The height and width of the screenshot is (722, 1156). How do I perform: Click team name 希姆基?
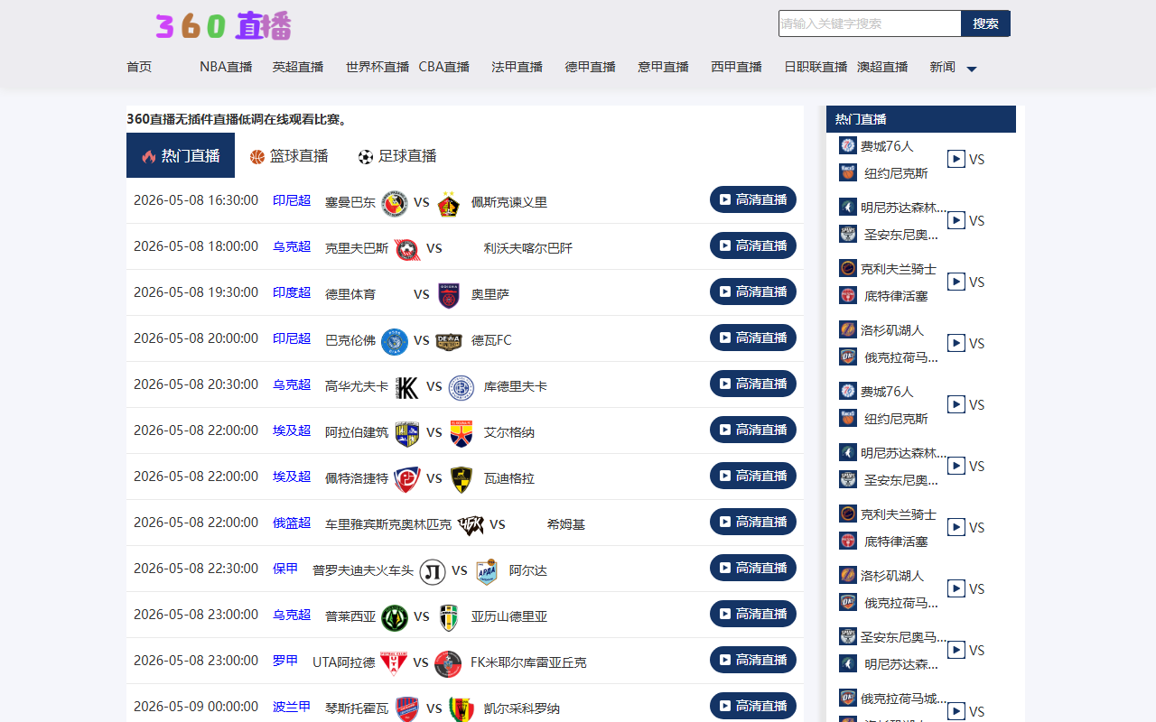[566, 524]
